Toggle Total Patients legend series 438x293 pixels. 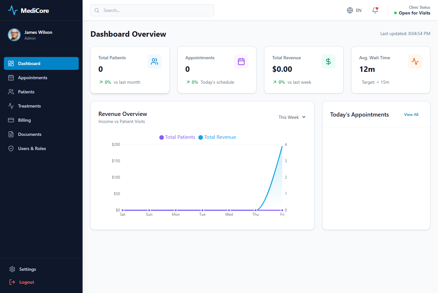(177, 137)
